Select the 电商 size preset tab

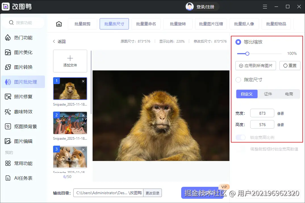click(289, 94)
